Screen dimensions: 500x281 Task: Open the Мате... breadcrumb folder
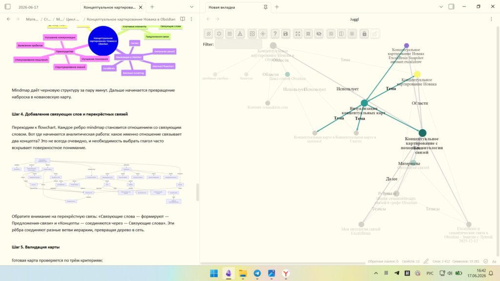32,19
